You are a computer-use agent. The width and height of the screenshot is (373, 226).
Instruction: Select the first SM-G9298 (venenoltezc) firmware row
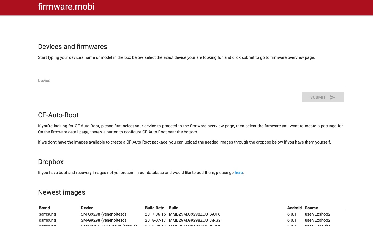(x=103, y=214)
